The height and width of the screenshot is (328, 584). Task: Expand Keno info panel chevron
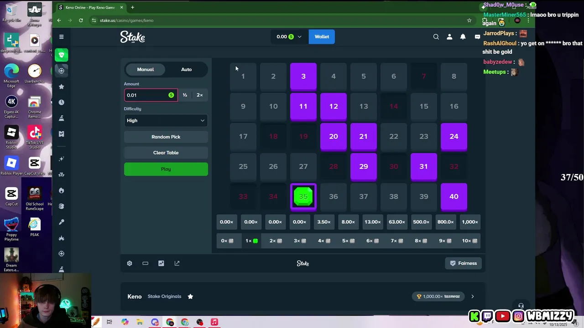point(472,297)
